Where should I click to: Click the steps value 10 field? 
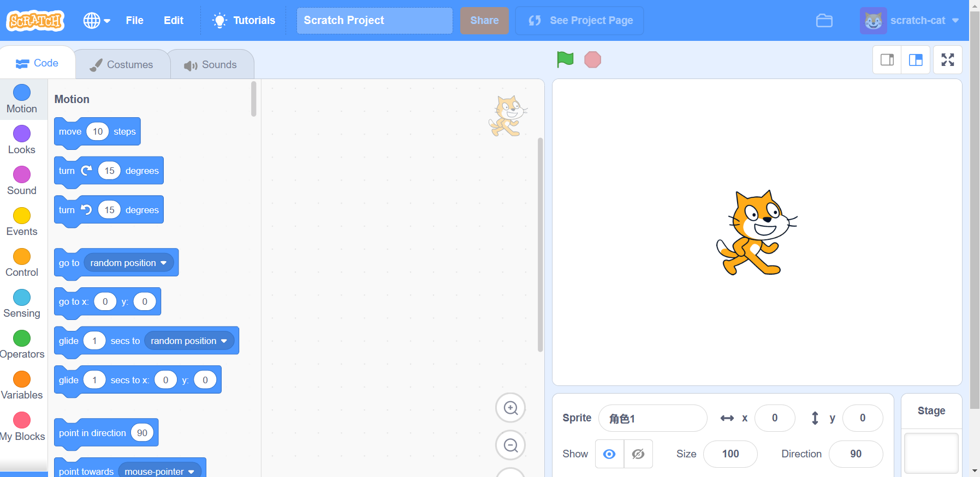coord(98,131)
